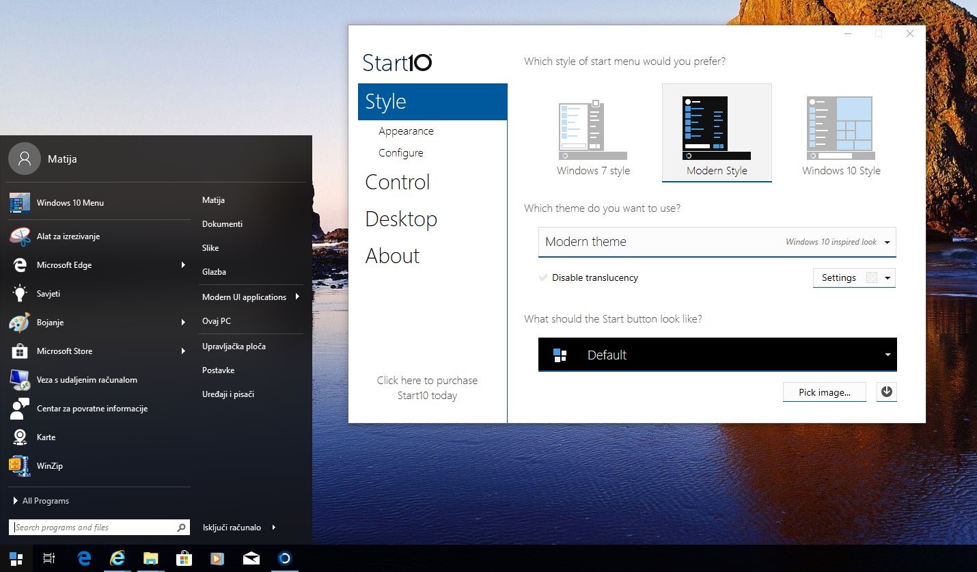Open File Explorer from the taskbar

click(151, 558)
